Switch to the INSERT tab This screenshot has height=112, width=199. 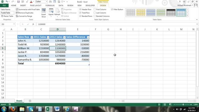tap(23, 6)
